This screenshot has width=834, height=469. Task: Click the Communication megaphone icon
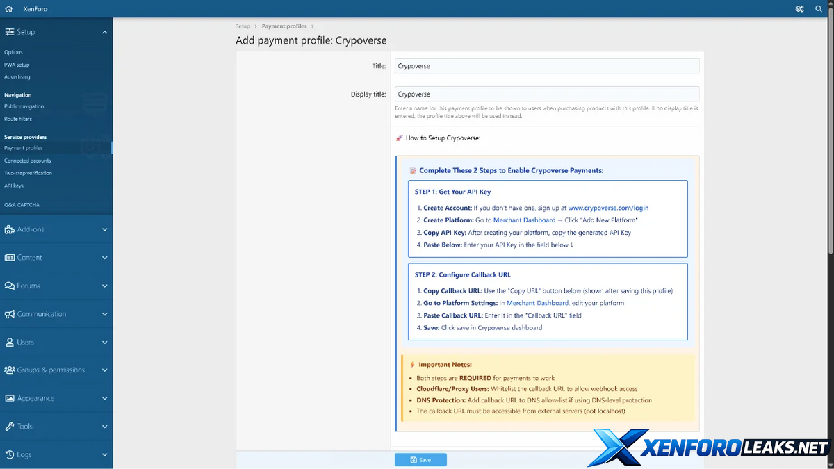tap(10, 314)
